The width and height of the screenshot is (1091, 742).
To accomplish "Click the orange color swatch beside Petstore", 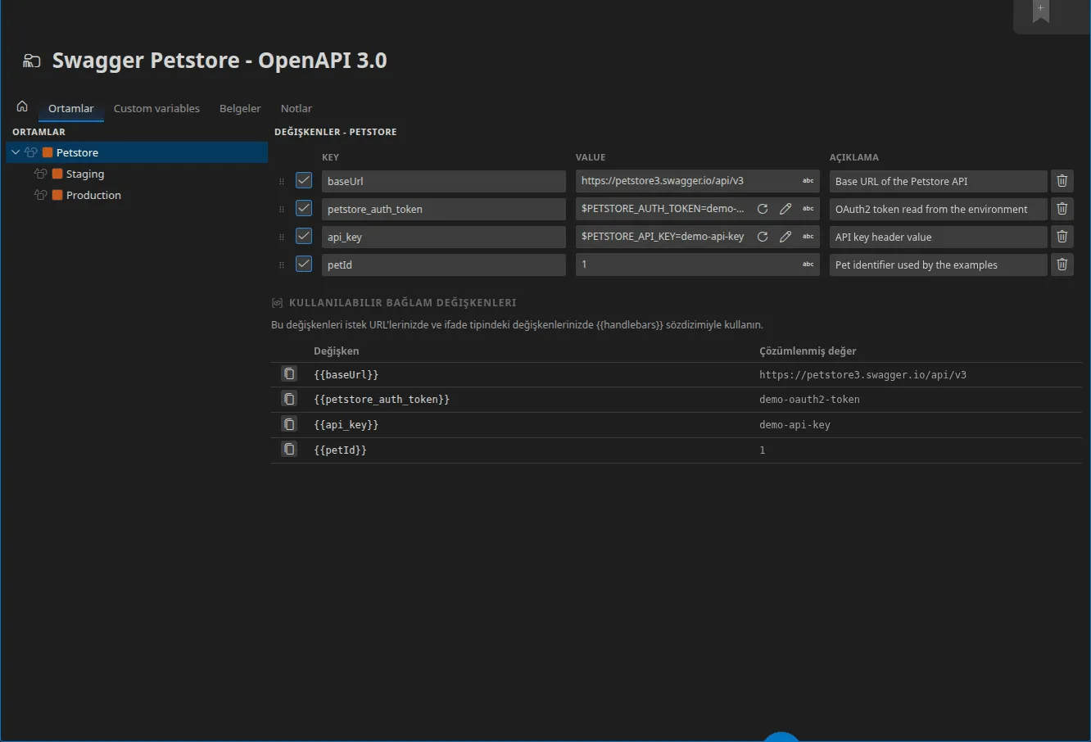I will [x=48, y=152].
